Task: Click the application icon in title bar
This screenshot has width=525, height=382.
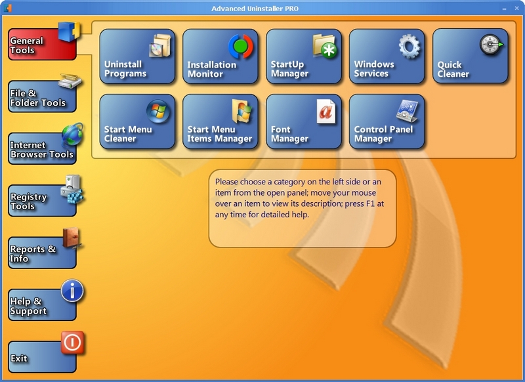Action: [7, 8]
